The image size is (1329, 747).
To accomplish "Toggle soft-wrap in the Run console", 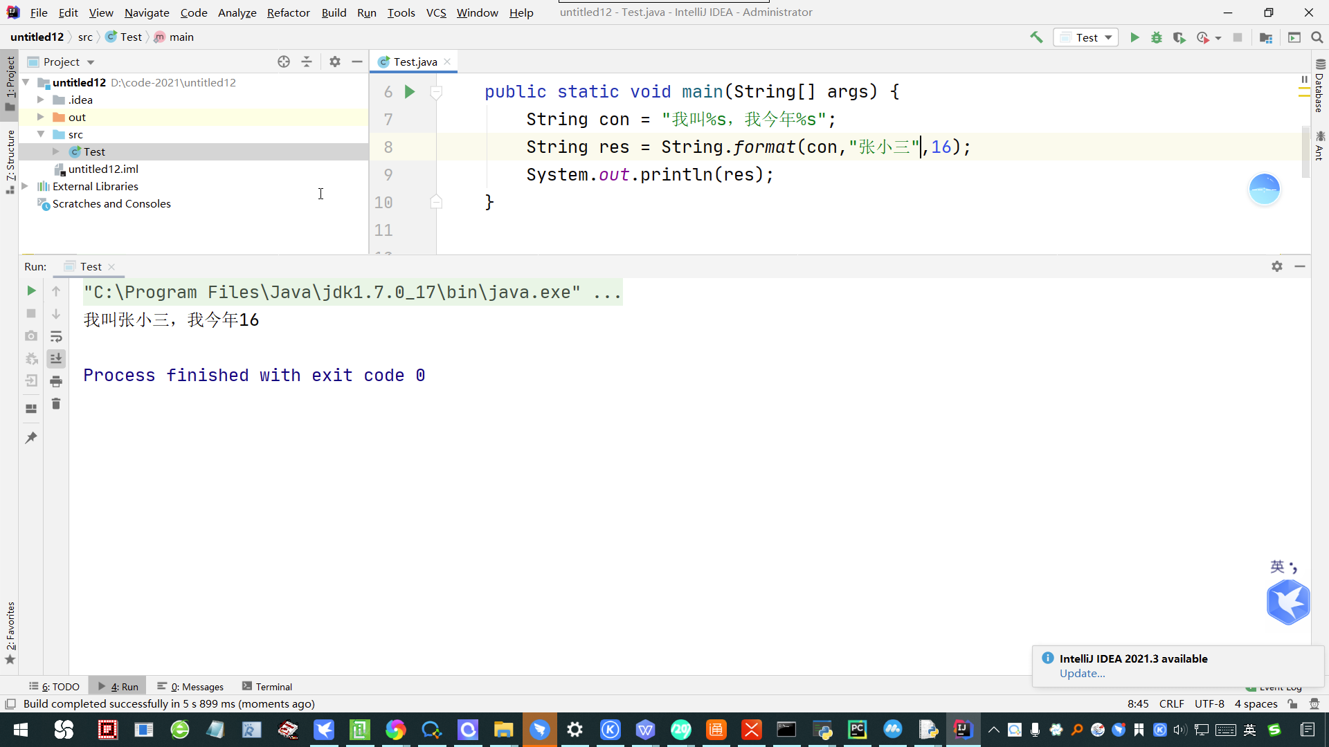I will tap(56, 336).
